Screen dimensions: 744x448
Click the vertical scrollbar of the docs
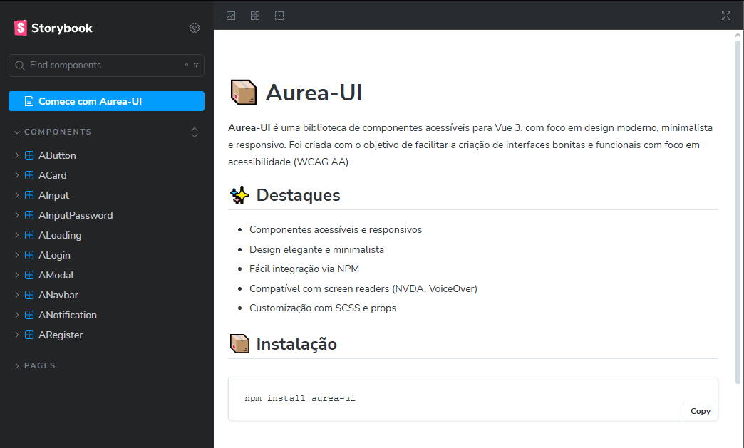click(x=738, y=212)
